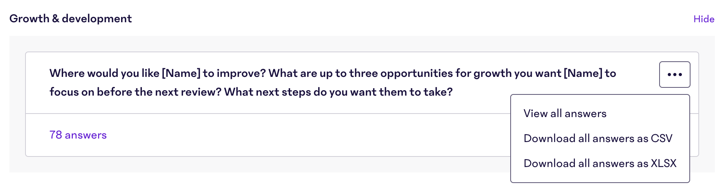Choose Download all answers as XLSX
Screen dimensions: 725x192
click(x=600, y=164)
